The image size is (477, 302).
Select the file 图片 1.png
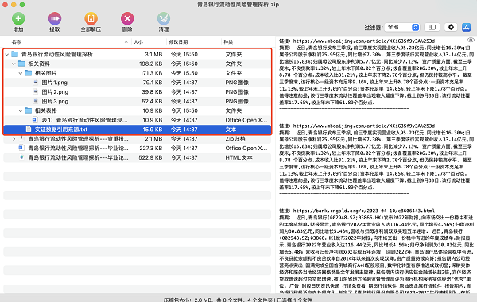pos(138,83)
